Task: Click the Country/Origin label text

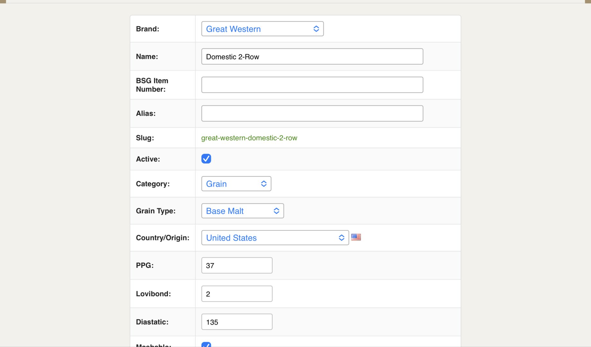Action: click(163, 238)
